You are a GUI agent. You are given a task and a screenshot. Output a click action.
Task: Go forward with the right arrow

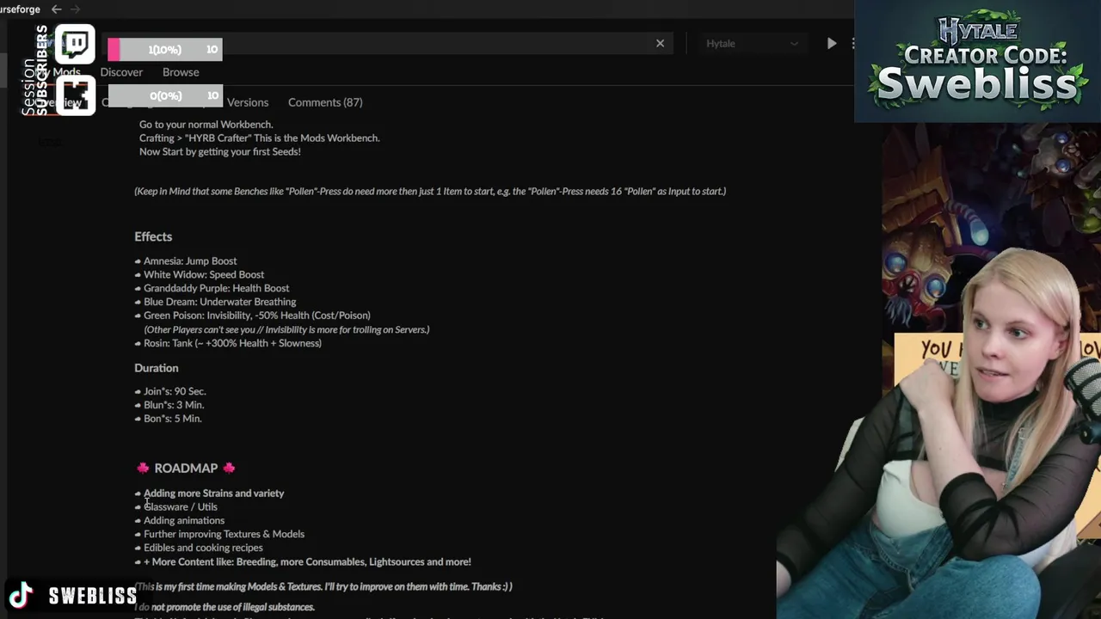coord(75,9)
